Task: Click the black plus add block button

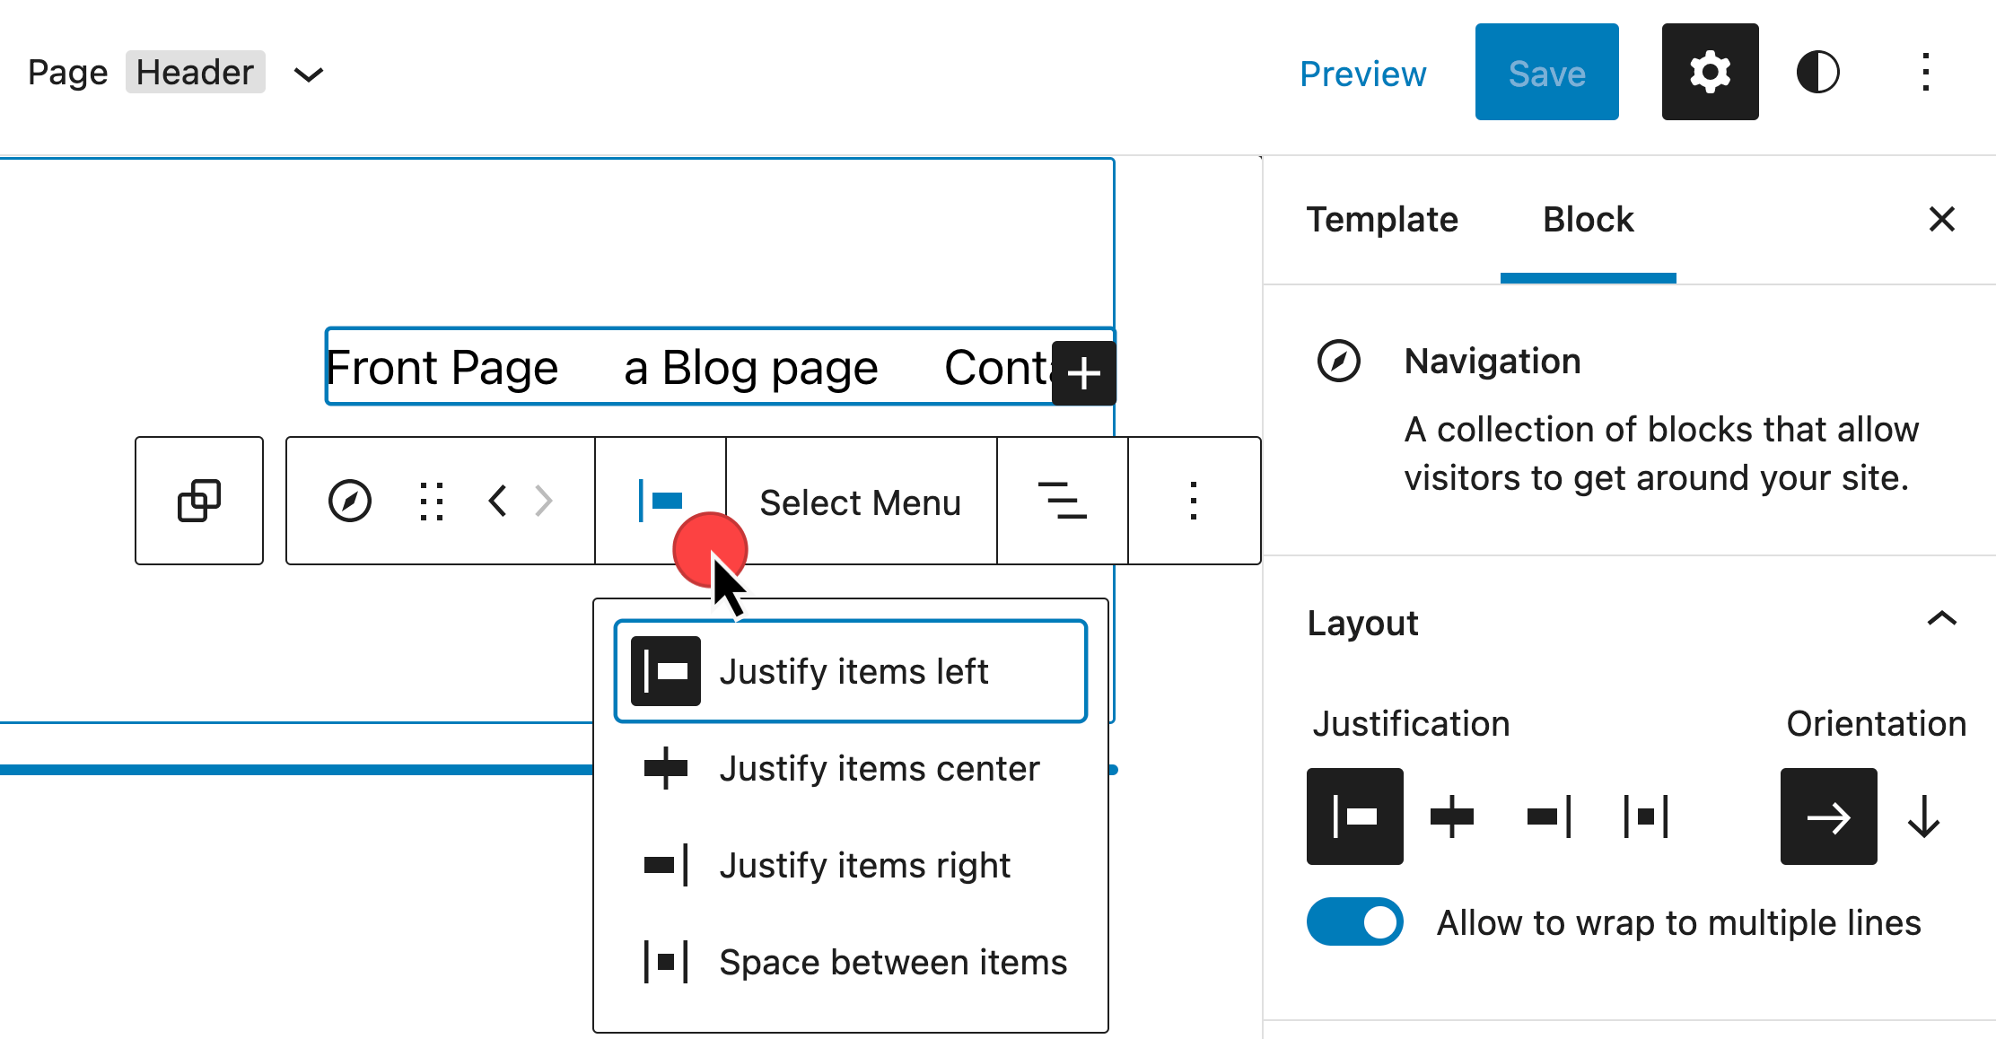Action: [x=1084, y=373]
